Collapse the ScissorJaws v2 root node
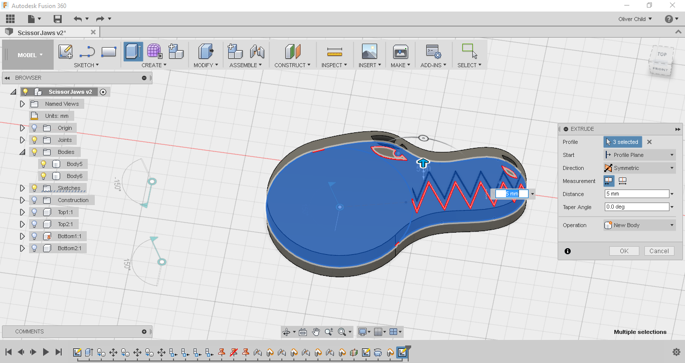The width and height of the screenshot is (685, 363). [x=13, y=92]
